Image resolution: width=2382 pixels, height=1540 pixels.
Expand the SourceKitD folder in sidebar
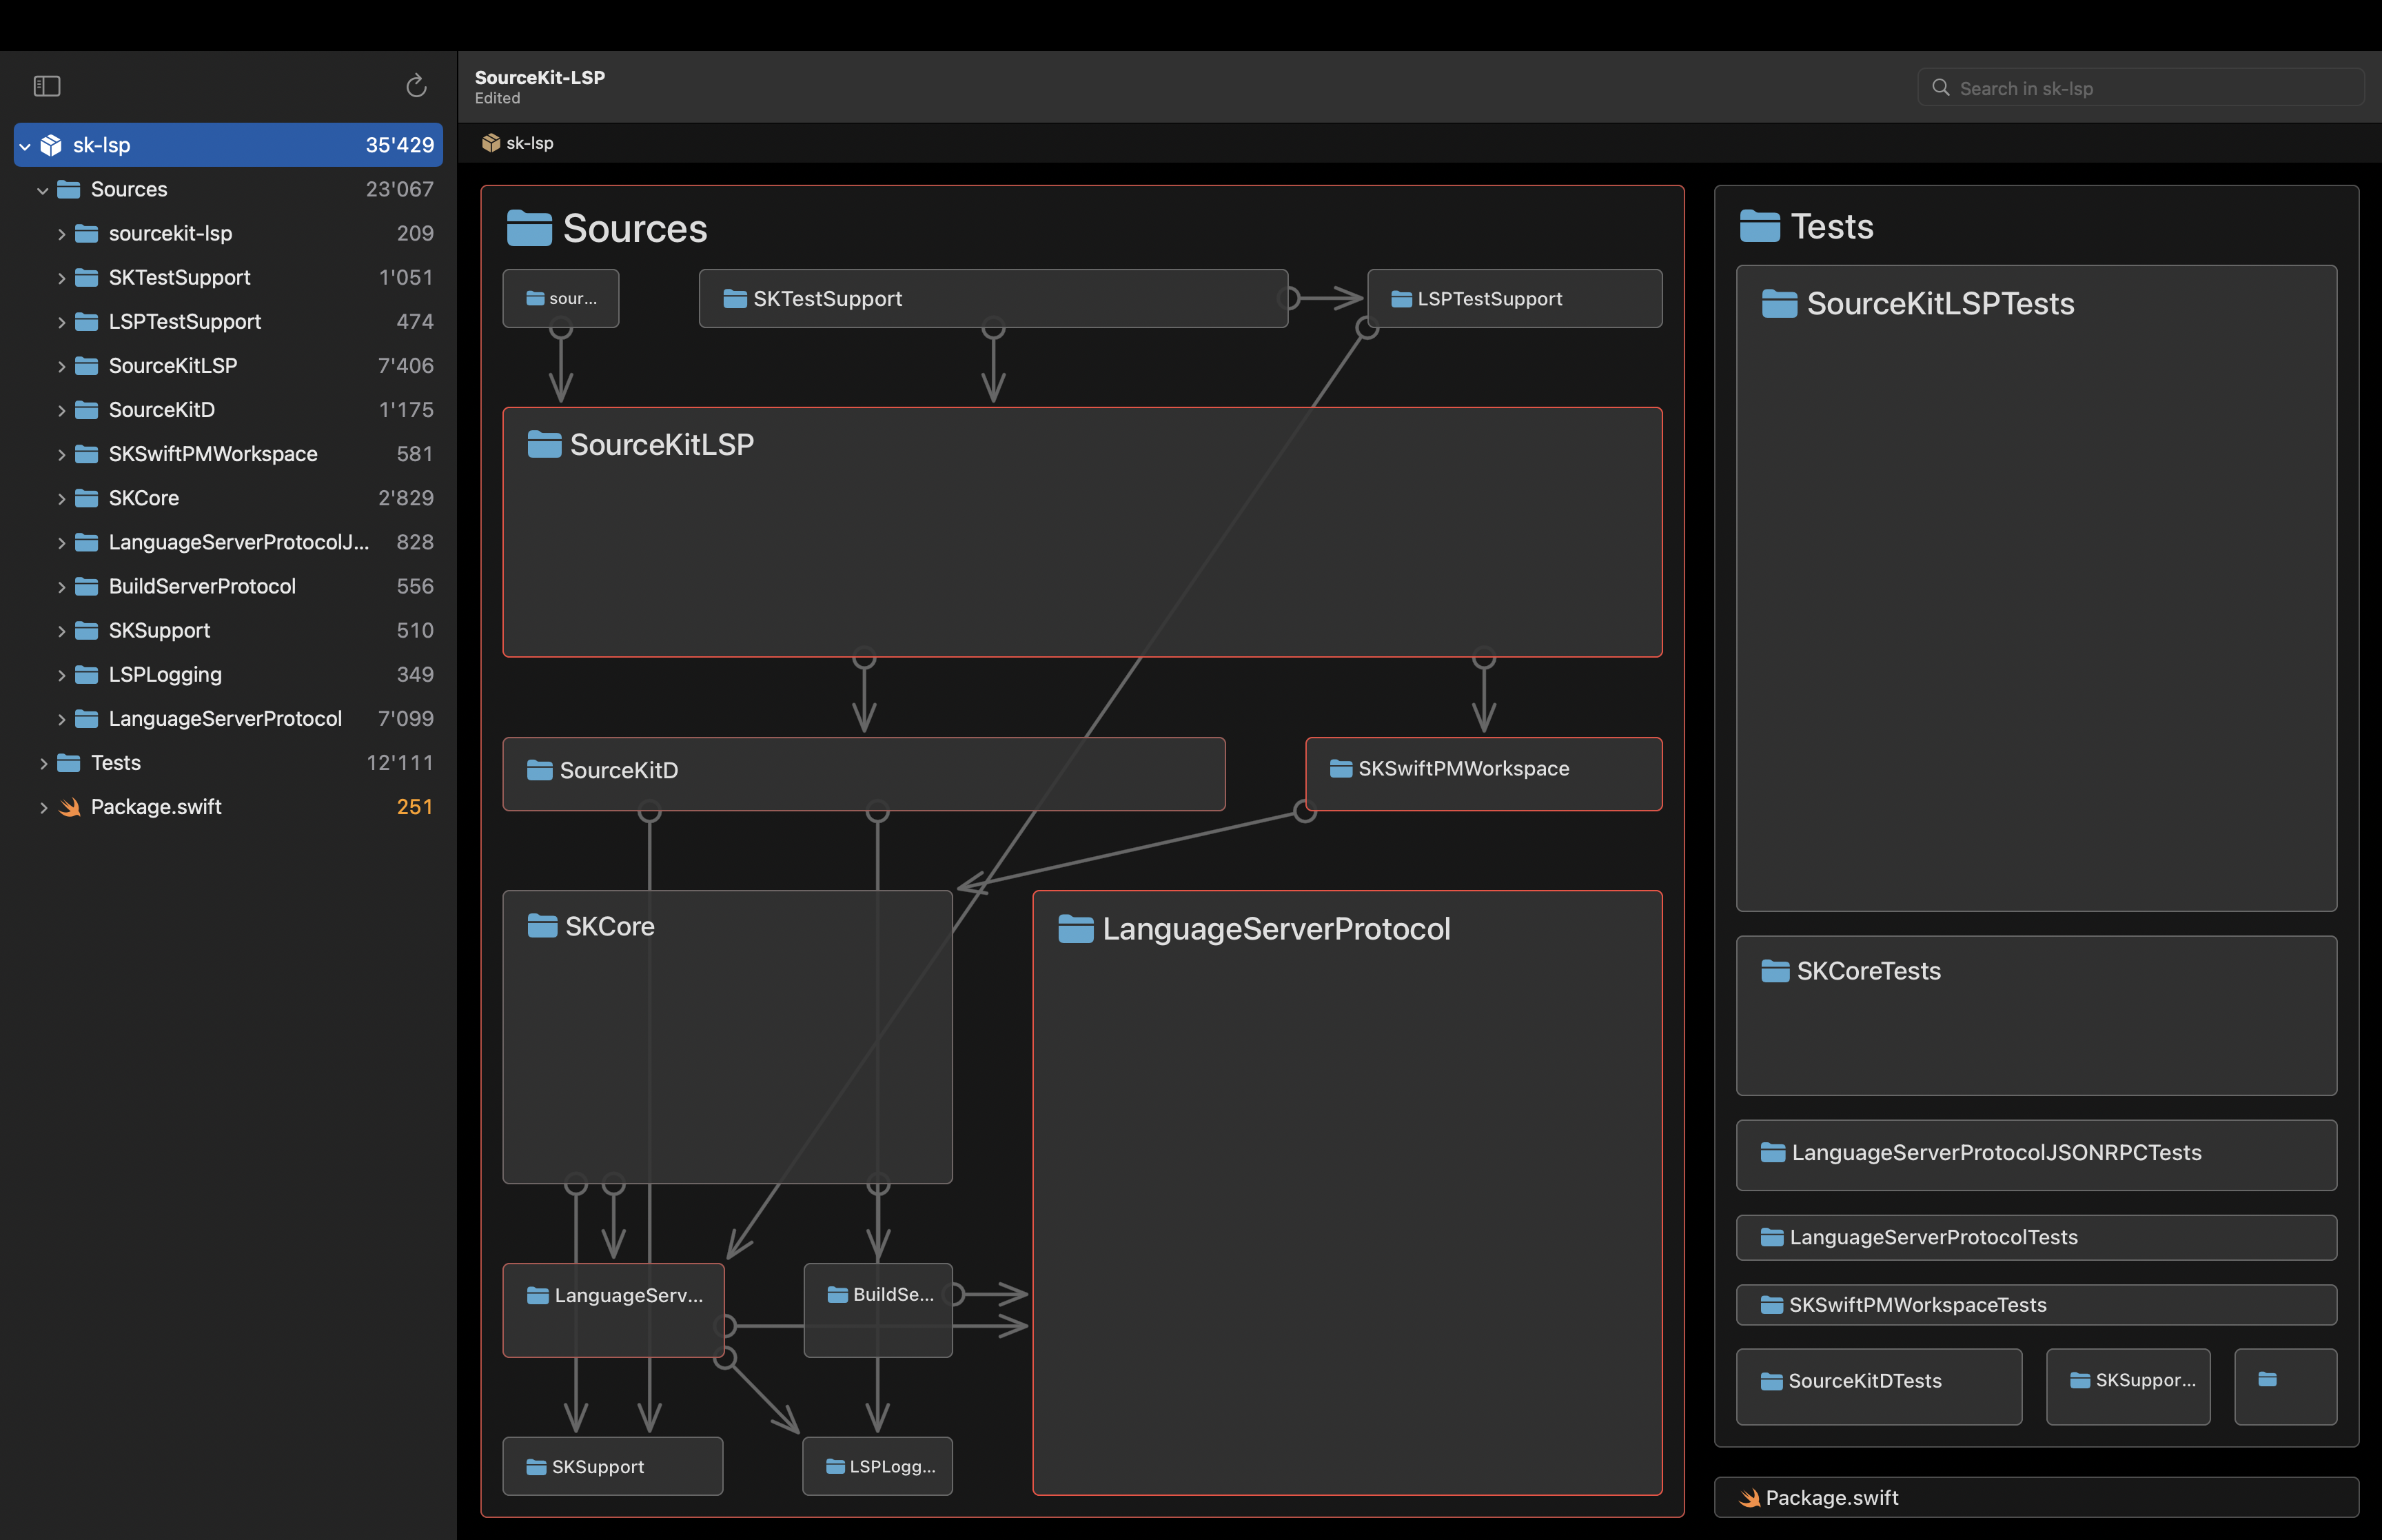pos(61,410)
